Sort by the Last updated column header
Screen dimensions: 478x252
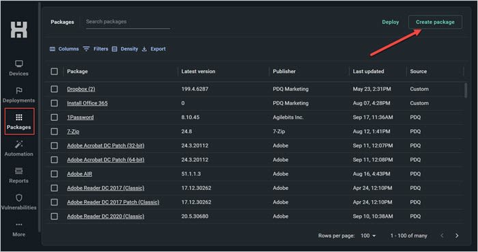coord(368,71)
